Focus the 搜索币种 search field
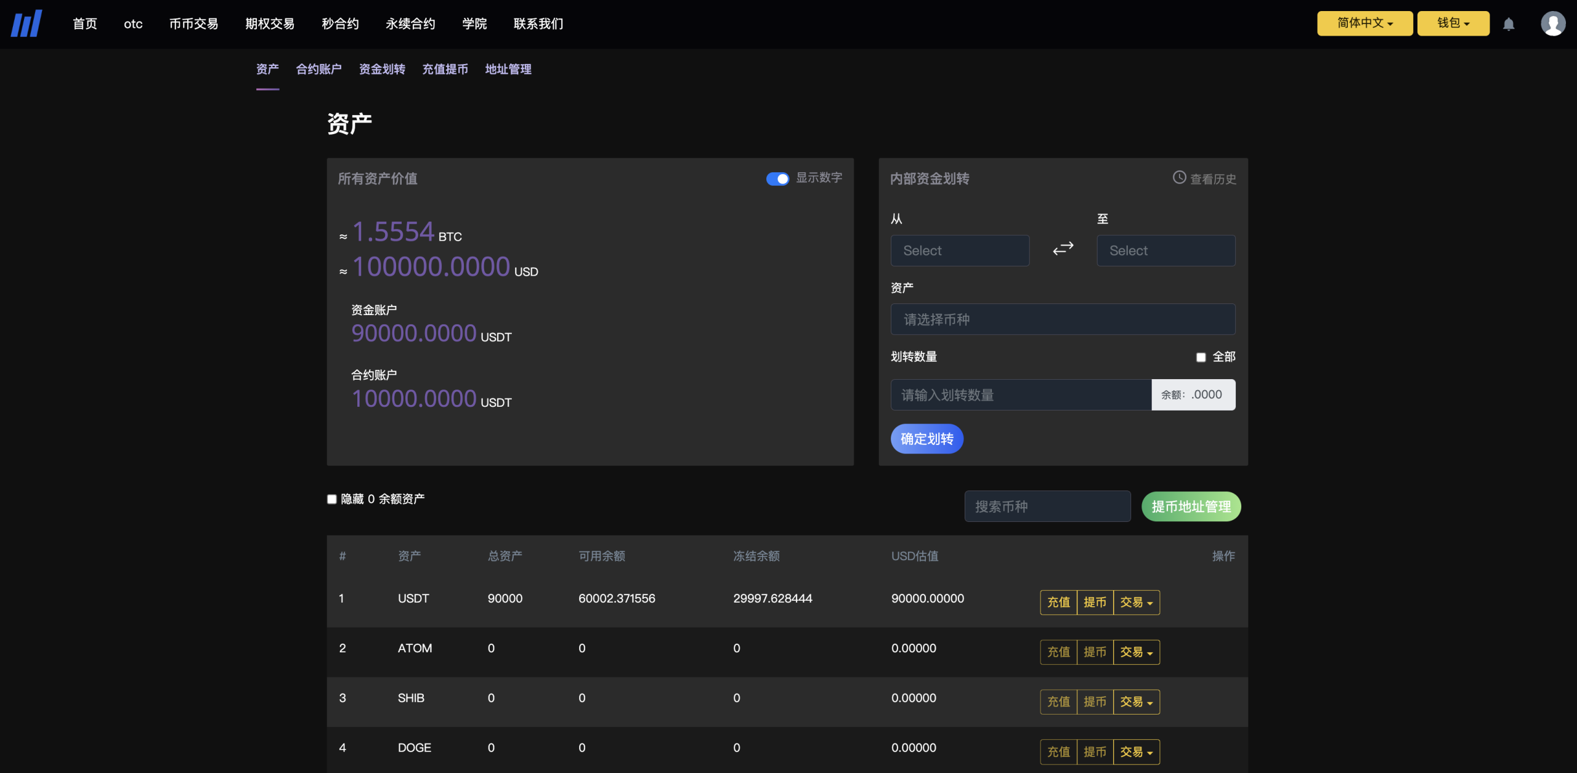Screen dimensions: 1577x773 [x=1047, y=507]
